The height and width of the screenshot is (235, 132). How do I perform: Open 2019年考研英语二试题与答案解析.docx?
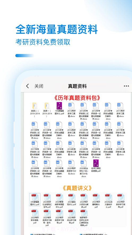35,169
